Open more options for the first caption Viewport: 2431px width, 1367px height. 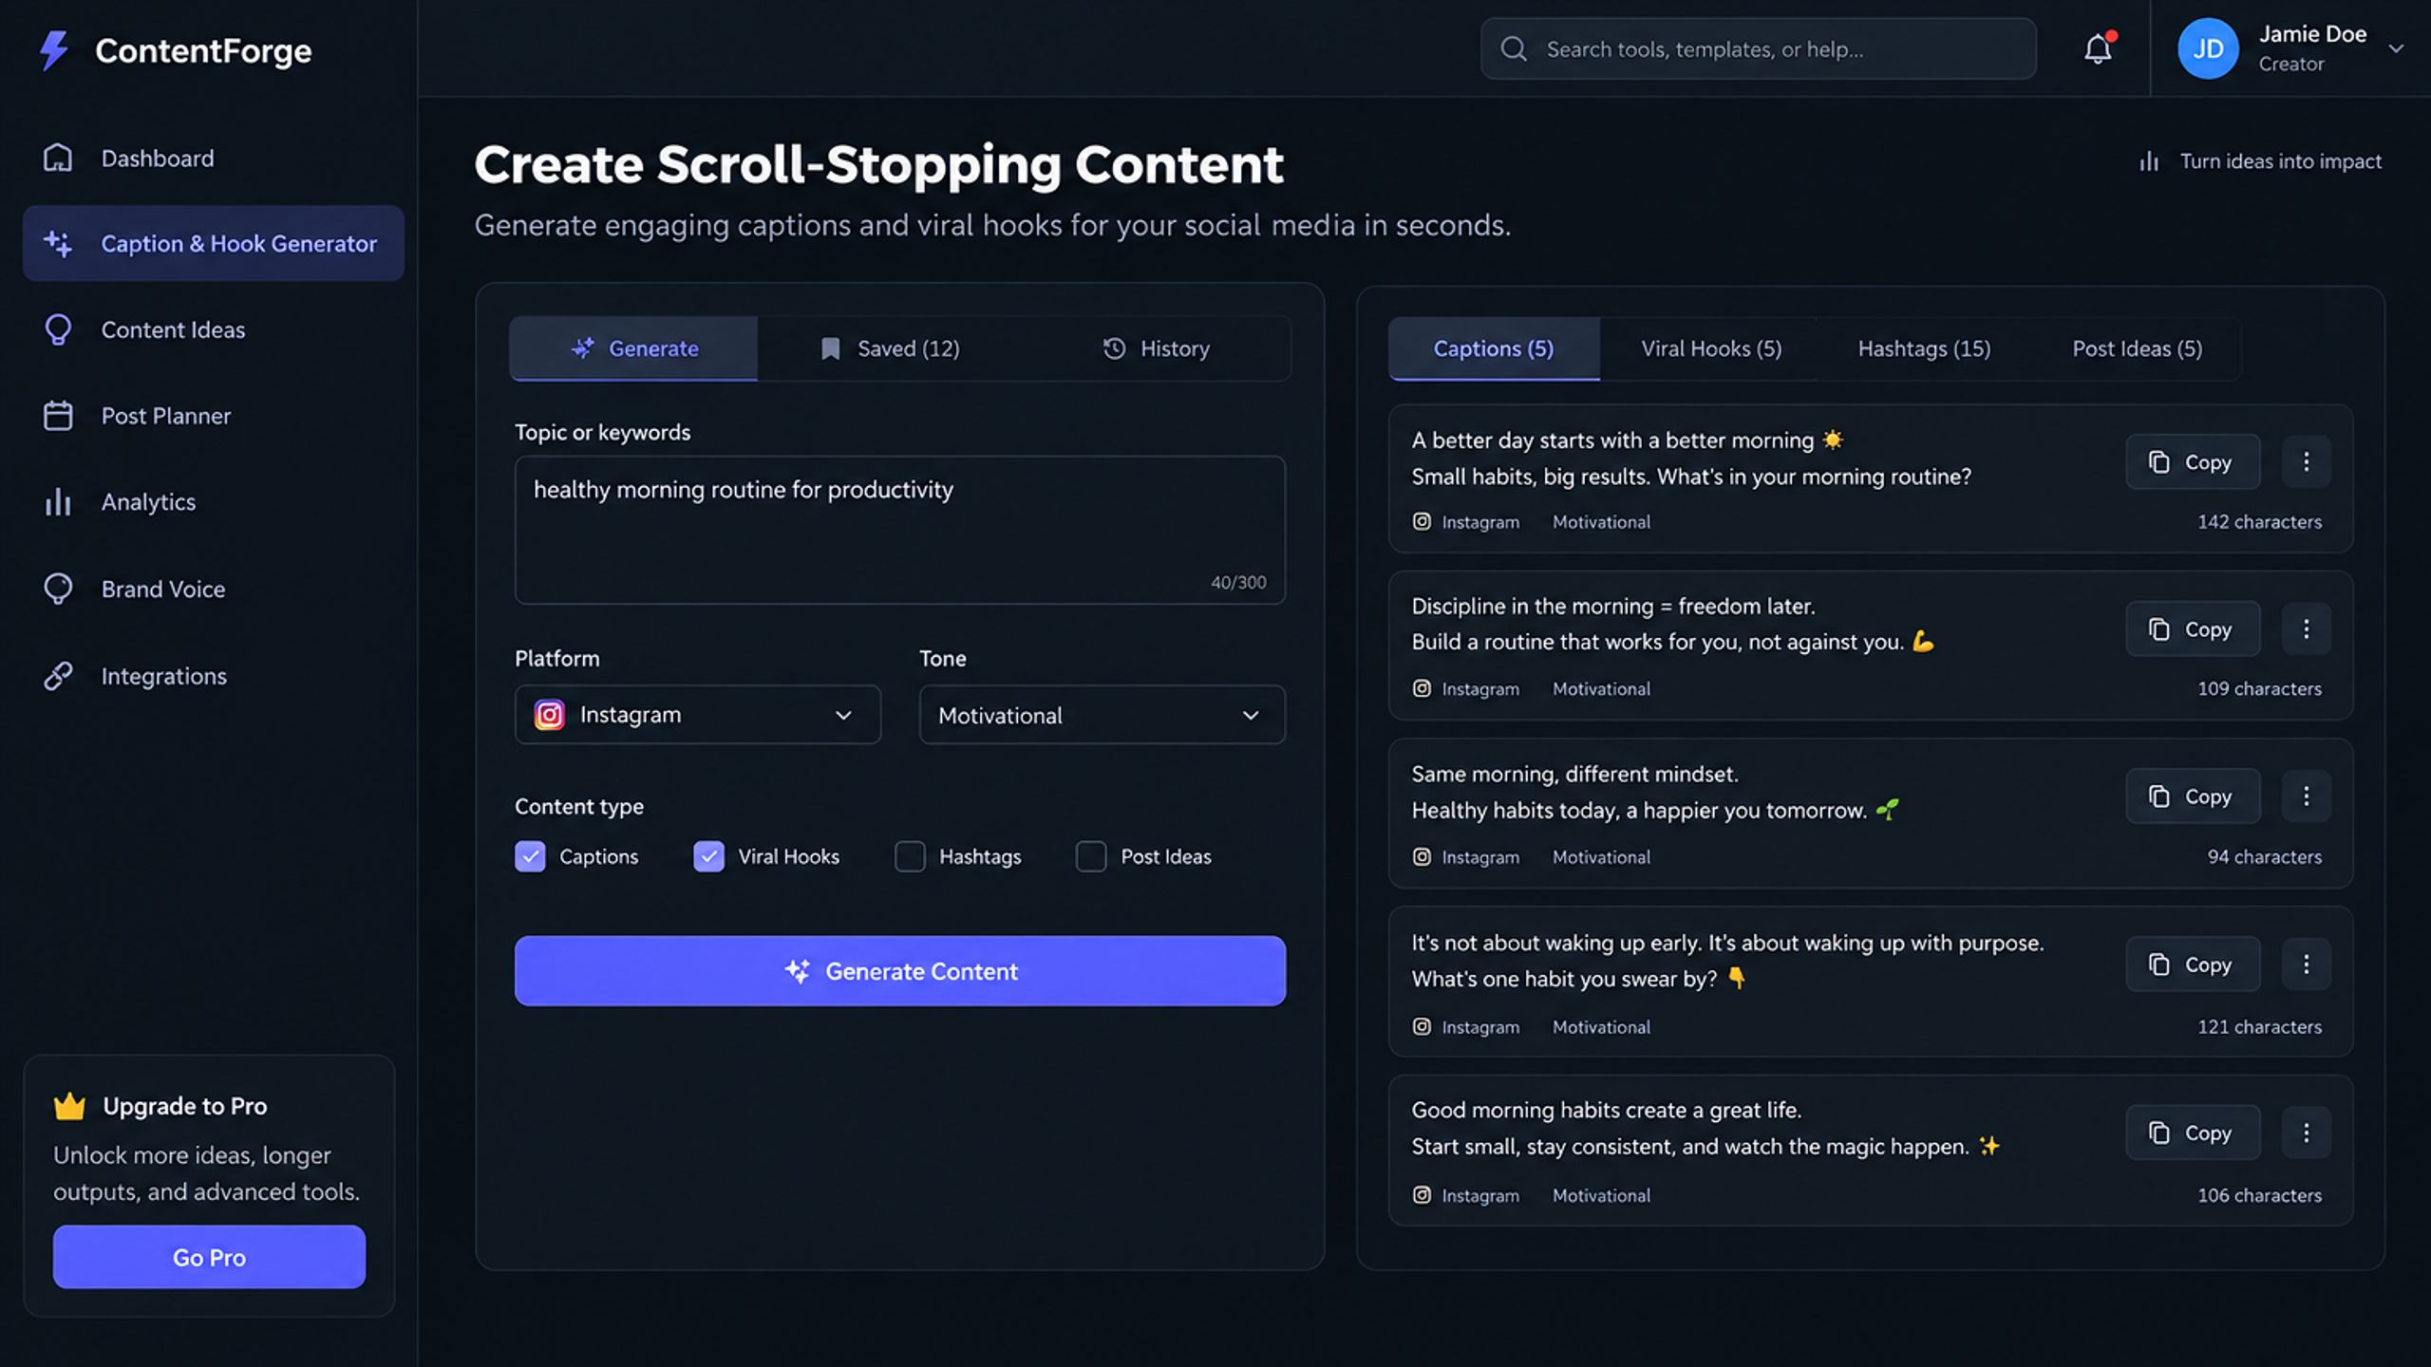(x=2306, y=462)
